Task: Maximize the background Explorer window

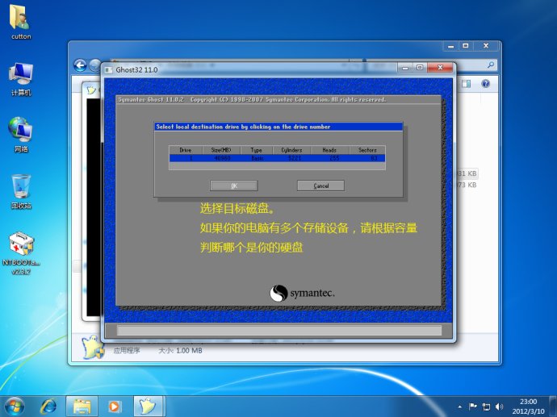Action: click(x=466, y=46)
